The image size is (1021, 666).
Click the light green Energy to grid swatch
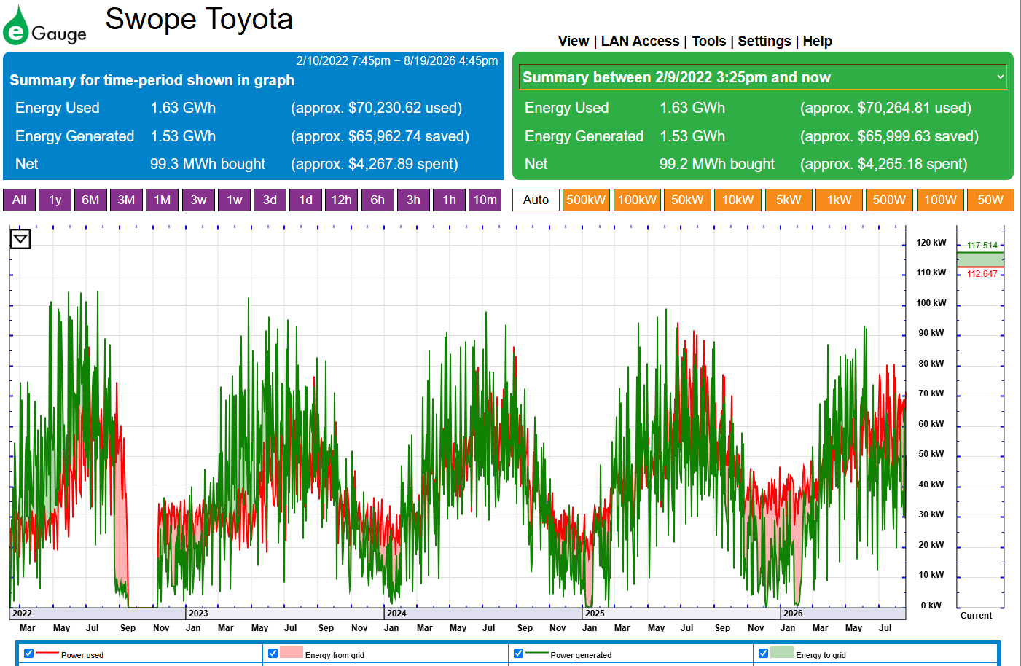coord(782,652)
